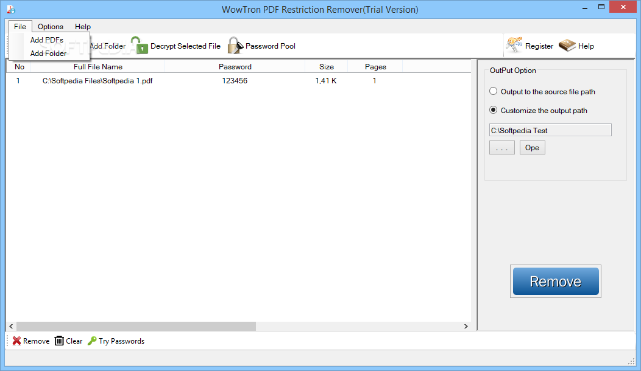Minimize the WowTron window
Image resolution: width=641 pixels, height=371 pixels.
pyautogui.click(x=585, y=8)
